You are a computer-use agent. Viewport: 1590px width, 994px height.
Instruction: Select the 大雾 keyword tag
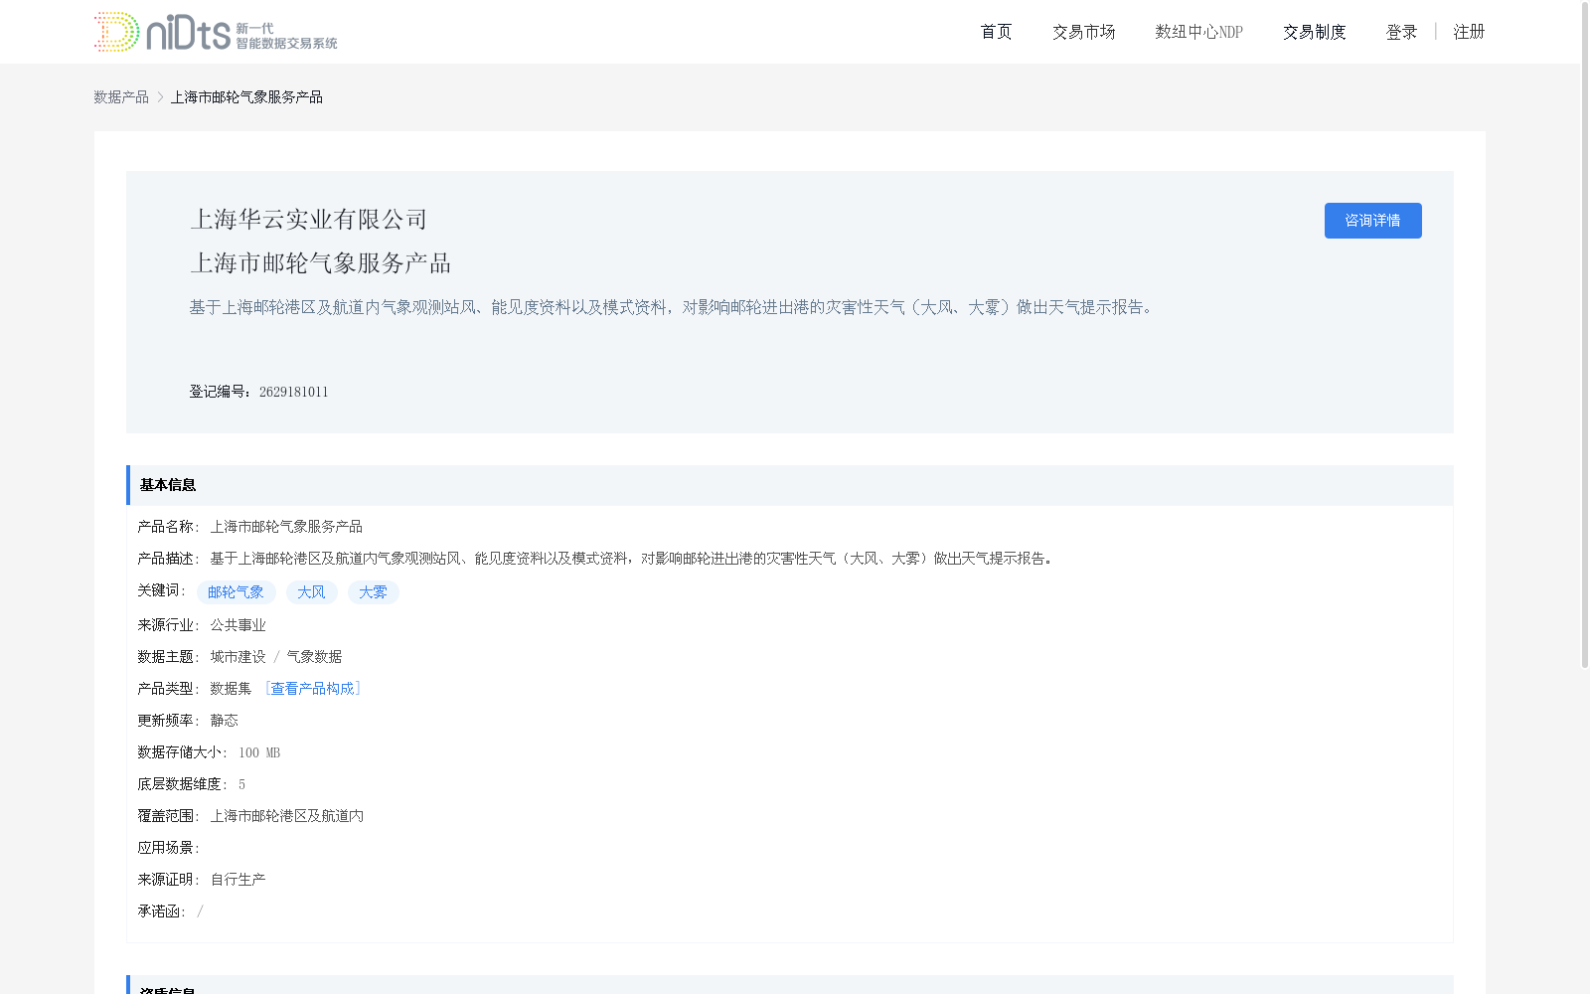point(373,592)
